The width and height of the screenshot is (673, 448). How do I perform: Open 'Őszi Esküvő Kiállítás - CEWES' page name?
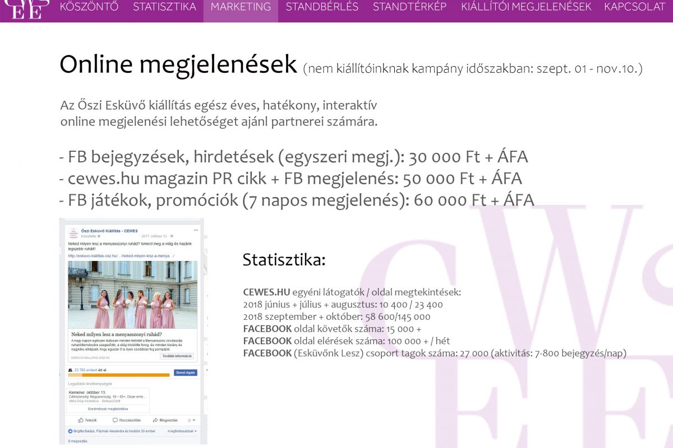(x=109, y=231)
